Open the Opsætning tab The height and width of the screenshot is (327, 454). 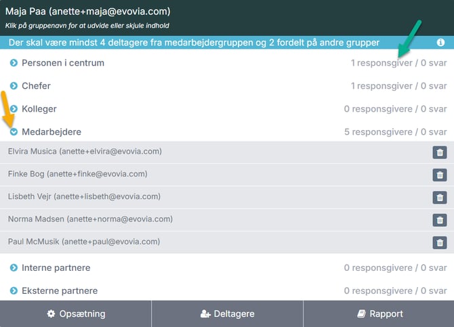pos(75,314)
